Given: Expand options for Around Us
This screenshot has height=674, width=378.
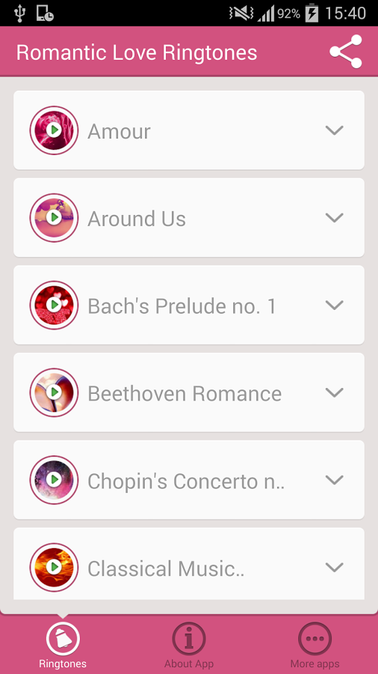Looking at the screenshot, I should pyautogui.click(x=335, y=218).
